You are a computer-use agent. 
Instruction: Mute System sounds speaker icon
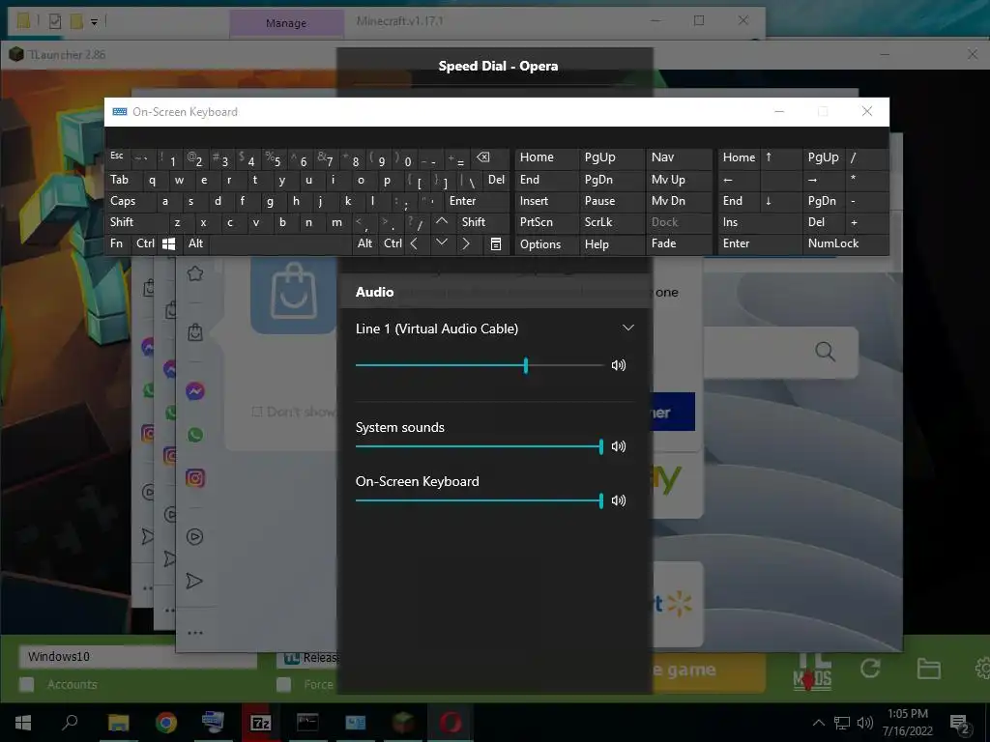(x=618, y=446)
